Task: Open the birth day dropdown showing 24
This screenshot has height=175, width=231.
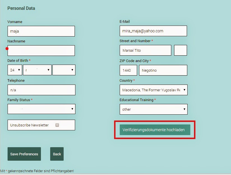Action: tap(15, 70)
